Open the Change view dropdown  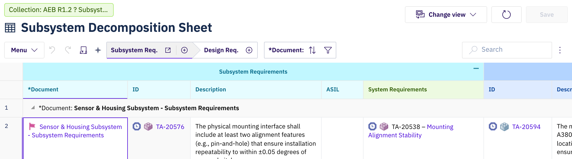(x=446, y=15)
